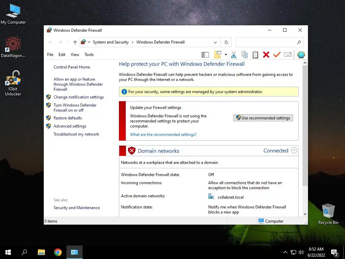Click the Computer status bar entry
Screen dimensions: 345x259
coord(271,221)
